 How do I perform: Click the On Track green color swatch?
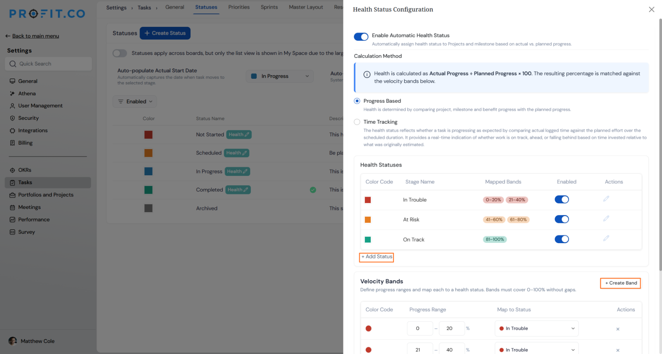[368, 240]
